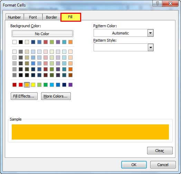Open the Fill Effects dialog
Viewport: 181px width, 174px height.
(x=24, y=96)
